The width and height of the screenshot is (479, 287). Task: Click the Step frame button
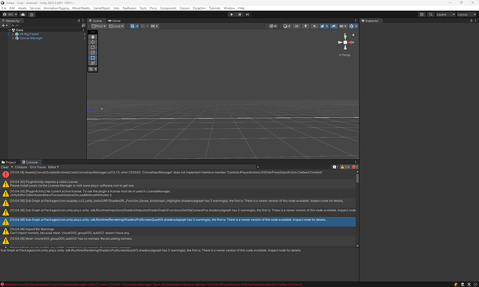point(247,15)
